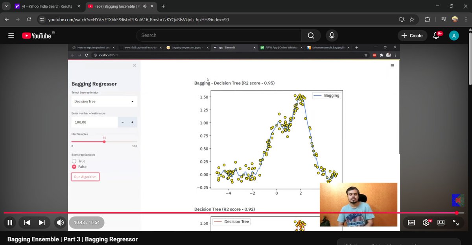Click the number of estimators field
The height and width of the screenshot is (245, 472).
click(94, 122)
